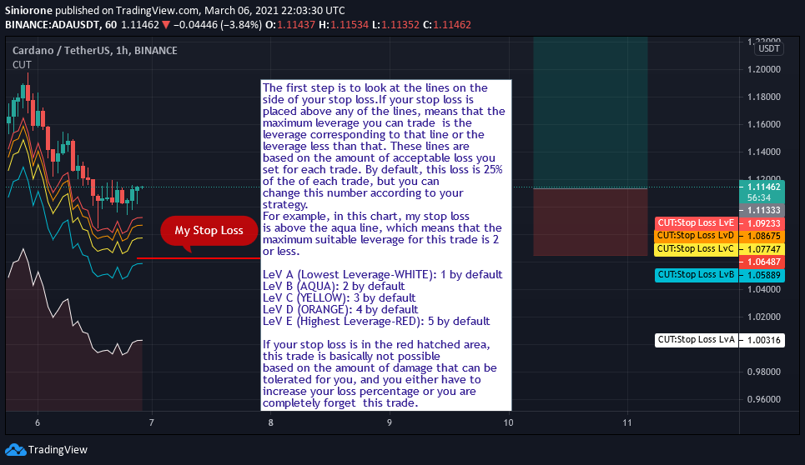
Task: Select the CUT:Stop Loss LvB label
Action: click(697, 275)
